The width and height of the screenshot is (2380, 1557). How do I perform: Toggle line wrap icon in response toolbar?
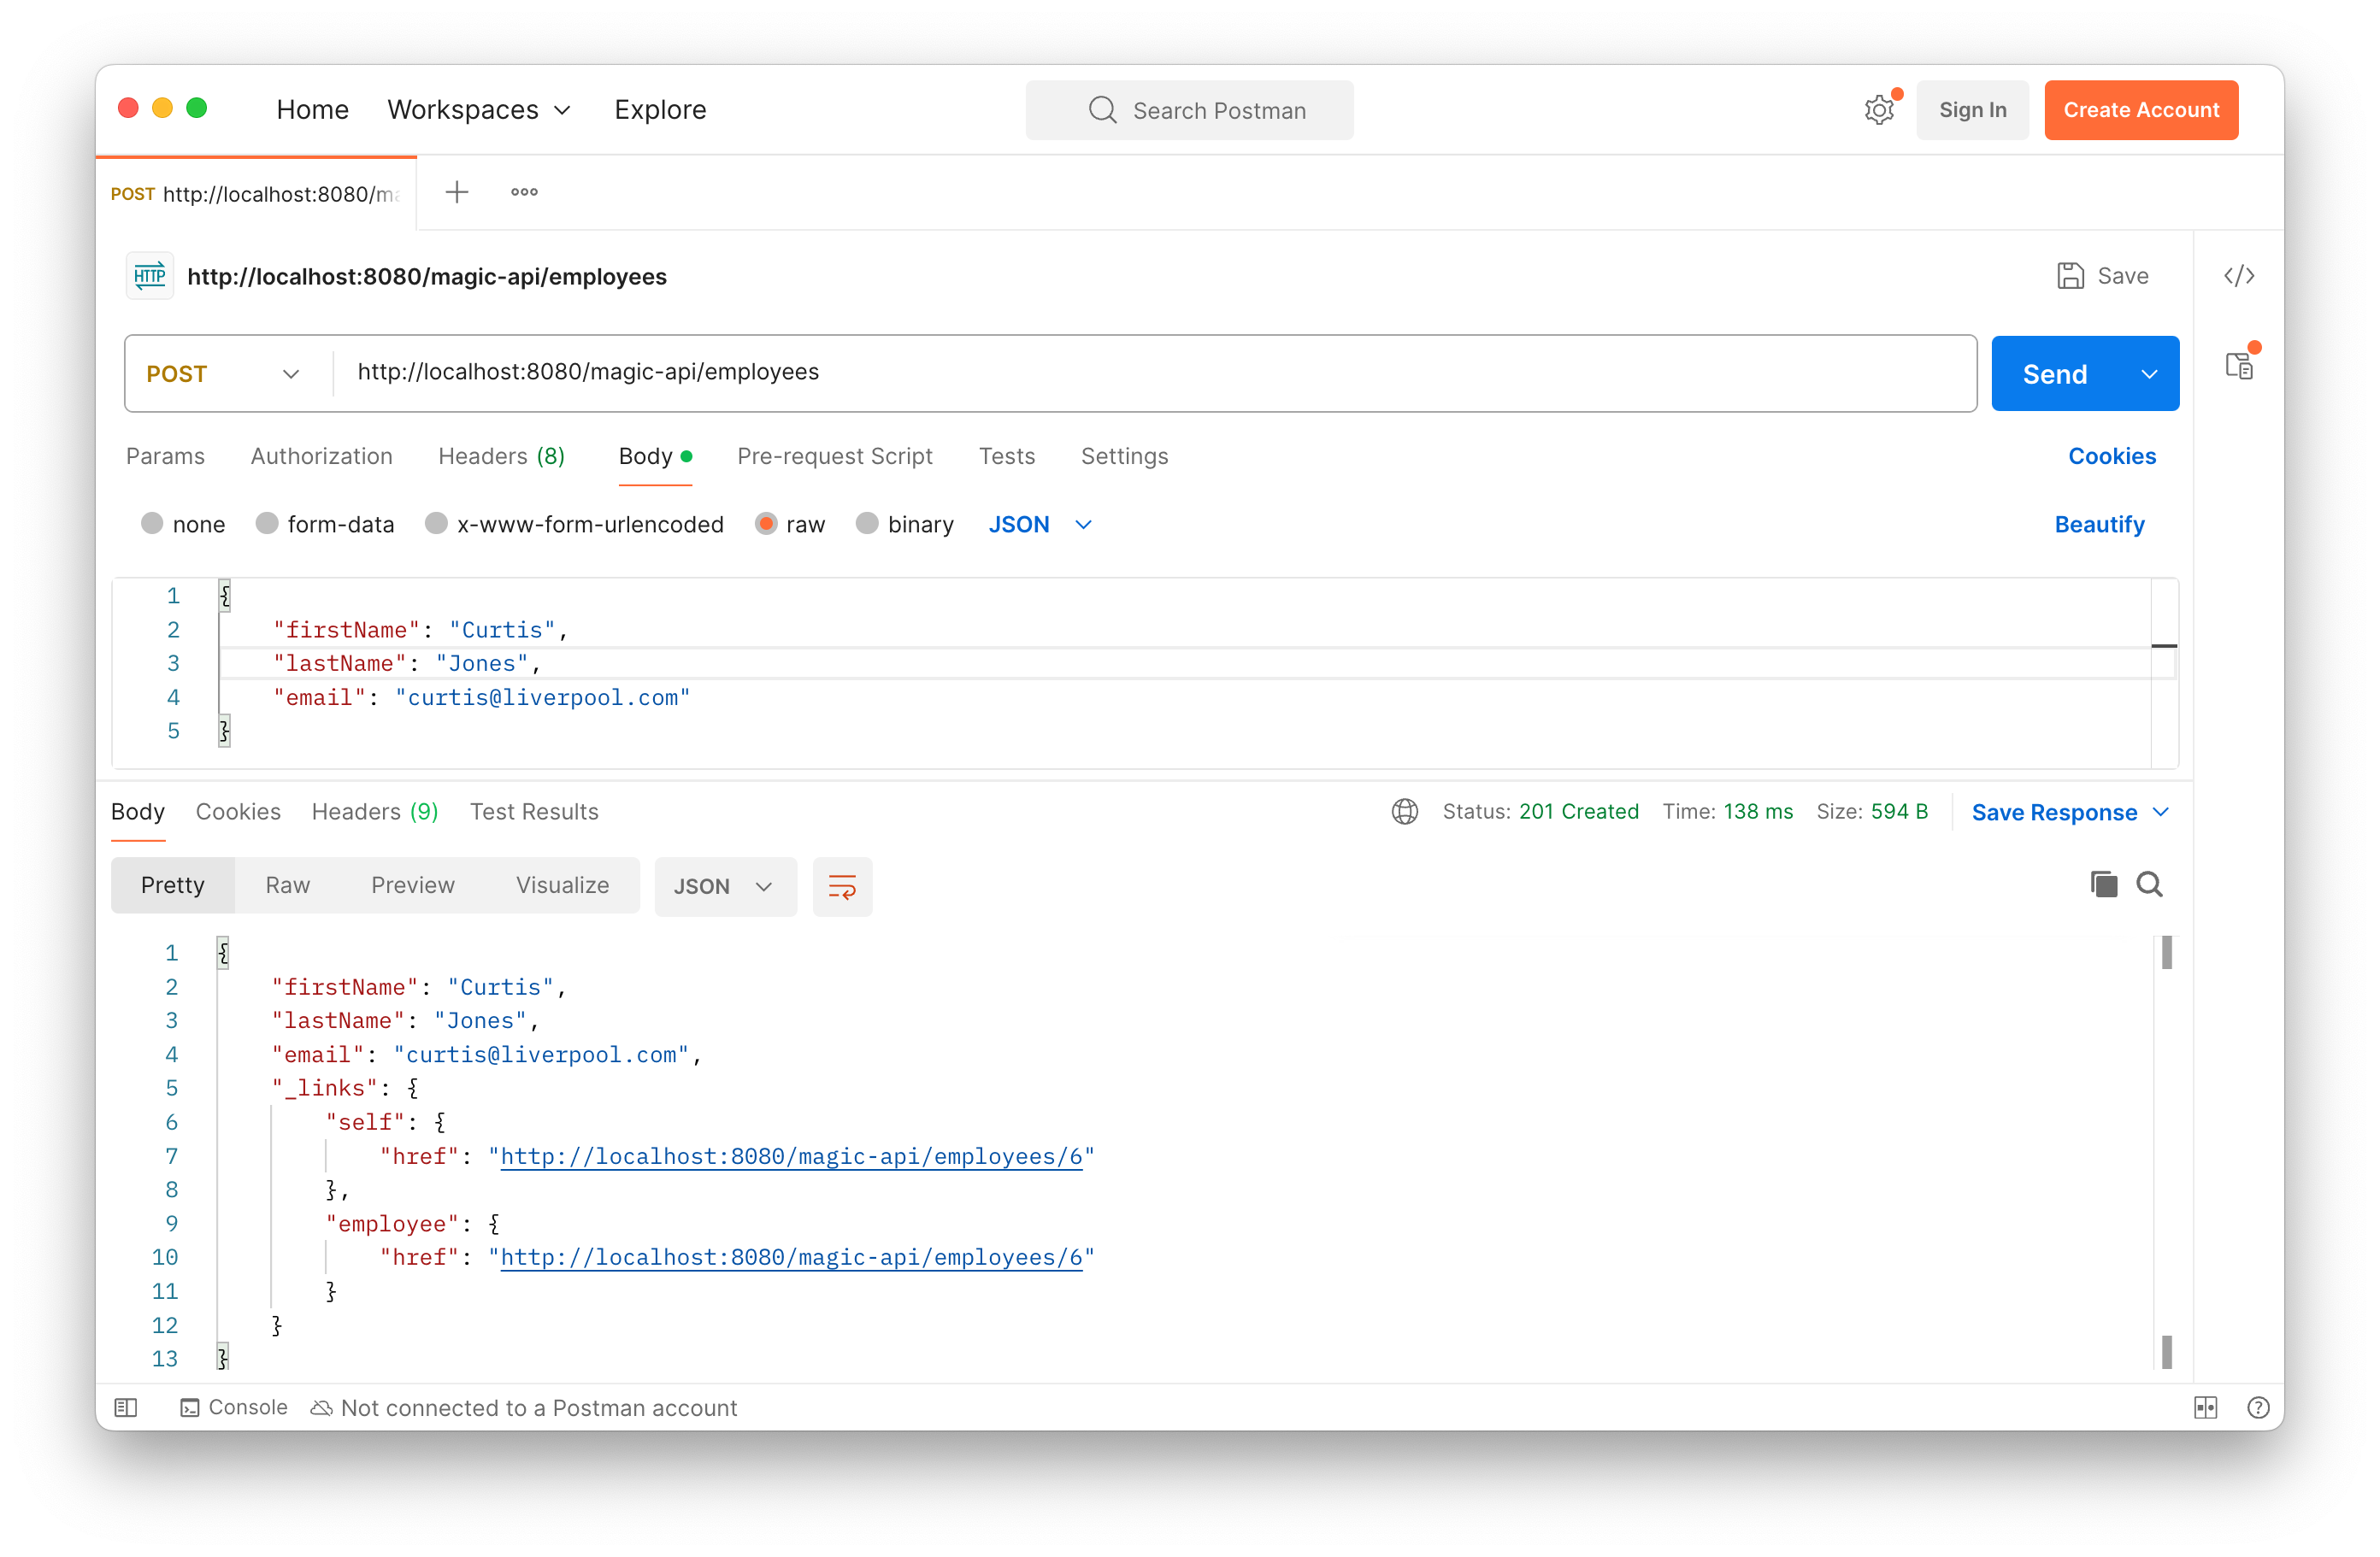(x=842, y=886)
